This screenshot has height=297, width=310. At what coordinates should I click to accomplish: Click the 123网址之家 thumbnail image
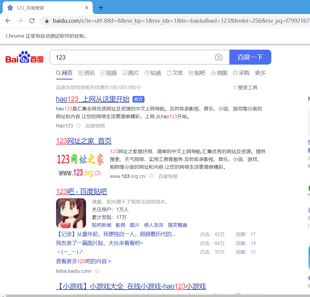pyautogui.click(x=80, y=164)
